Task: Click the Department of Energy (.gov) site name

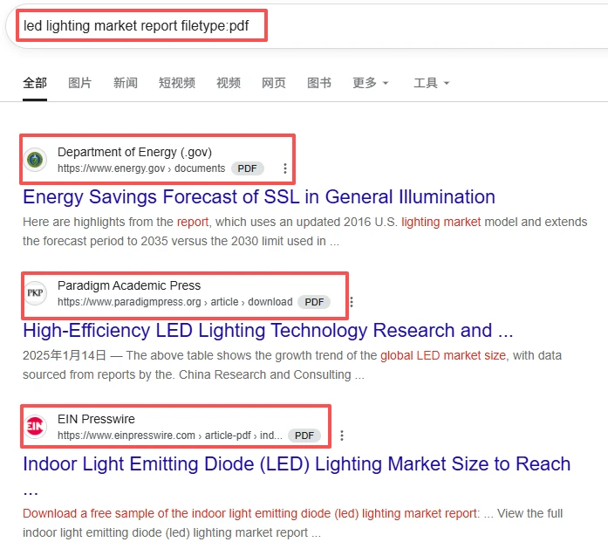Action: tap(134, 152)
